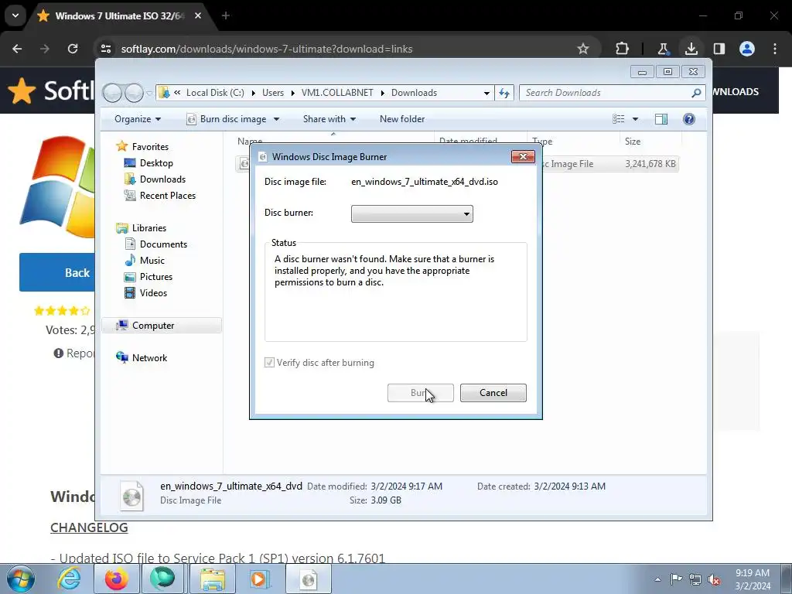Expand Burn disc image dropdown arrow
Image resolution: width=792 pixels, height=594 pixels.
coord(276,119)
